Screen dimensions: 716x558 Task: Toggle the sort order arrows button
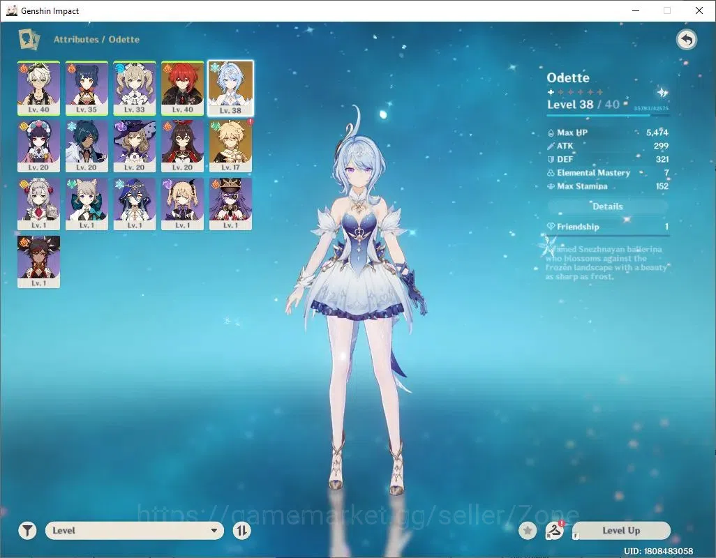click(241, 531)
